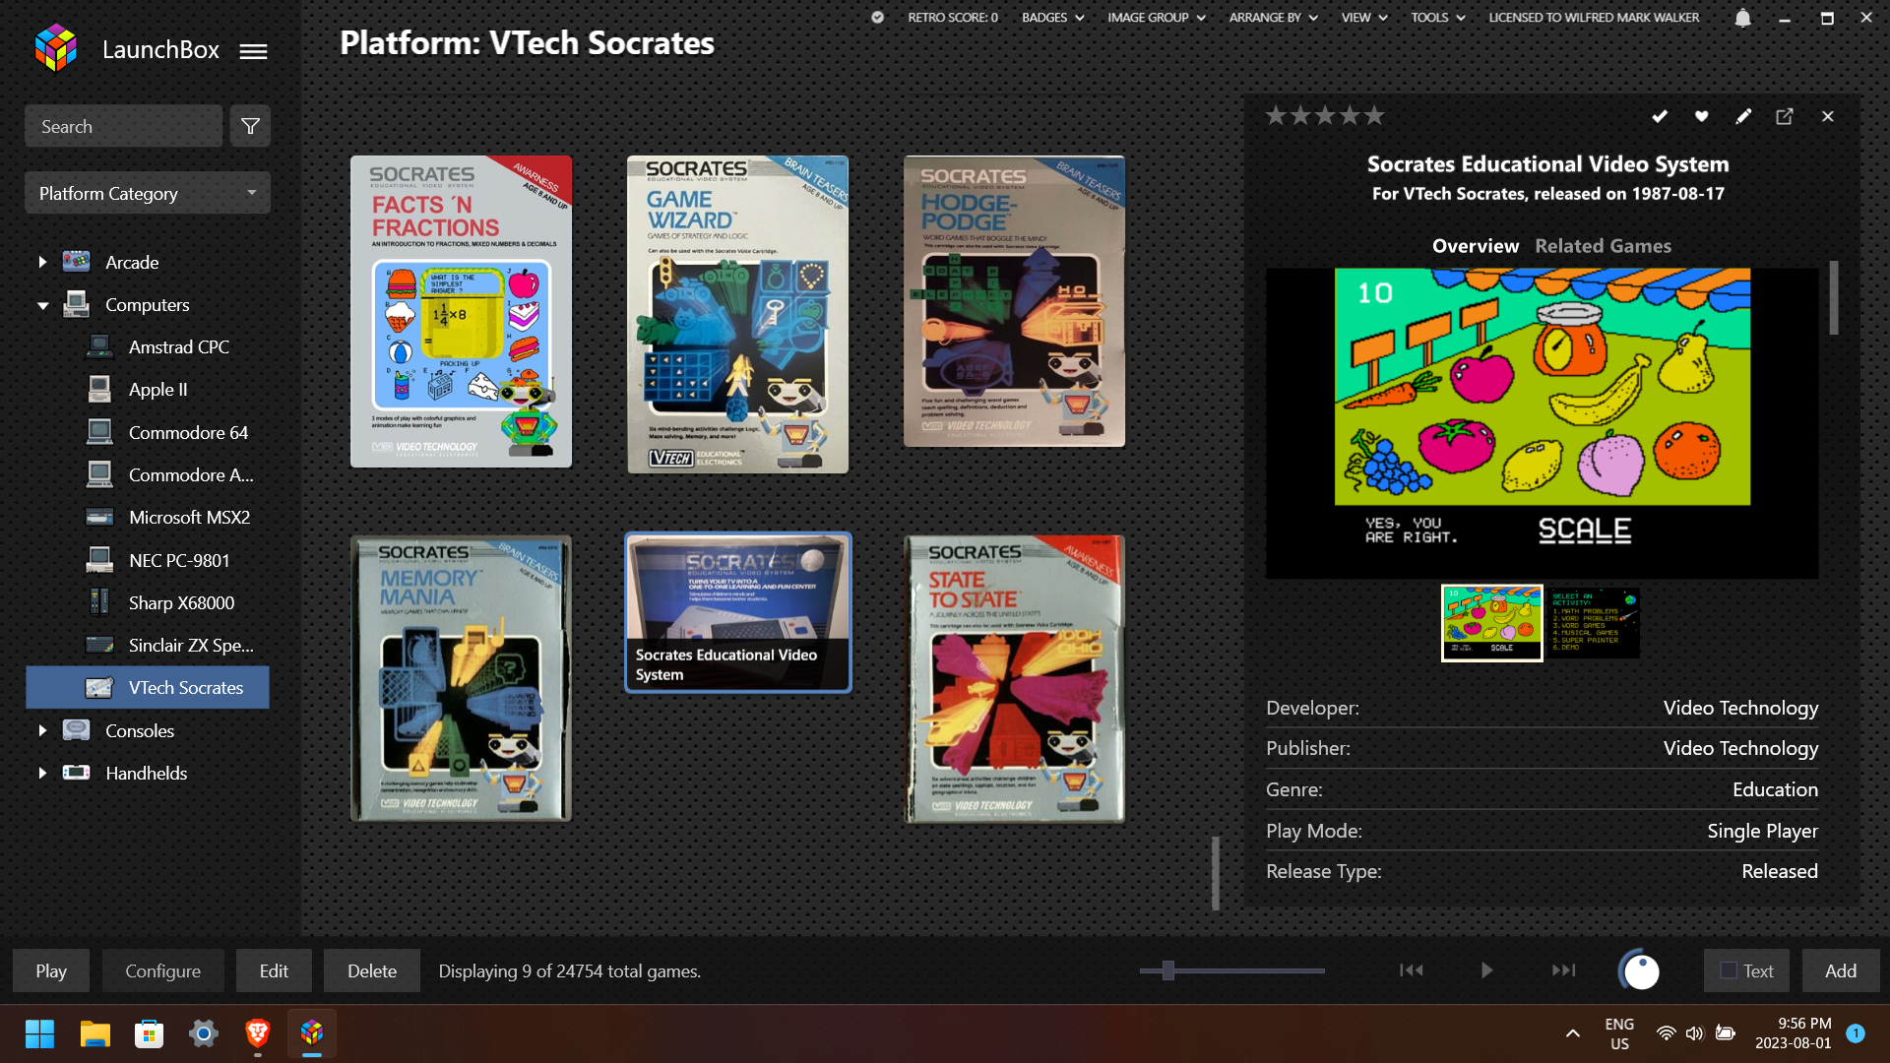Show hidden tray icons chevron

coord(1573,1033)
